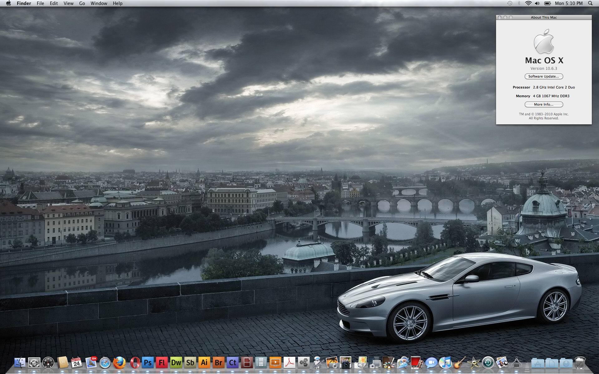Open Aperture camera-and-photo dock icon
Screen dimensions: 599x374
coord(346,363)
